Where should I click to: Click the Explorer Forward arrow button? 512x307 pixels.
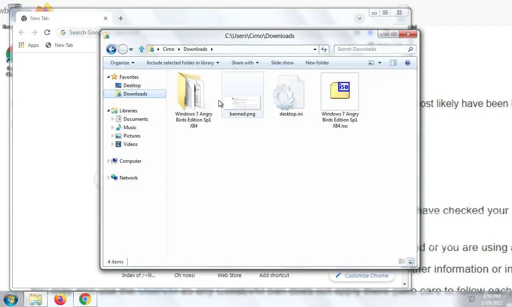pos(123,49)
